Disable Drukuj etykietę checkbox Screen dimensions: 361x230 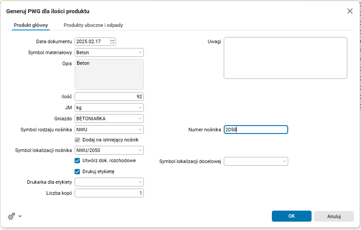(x=77, y=171)
